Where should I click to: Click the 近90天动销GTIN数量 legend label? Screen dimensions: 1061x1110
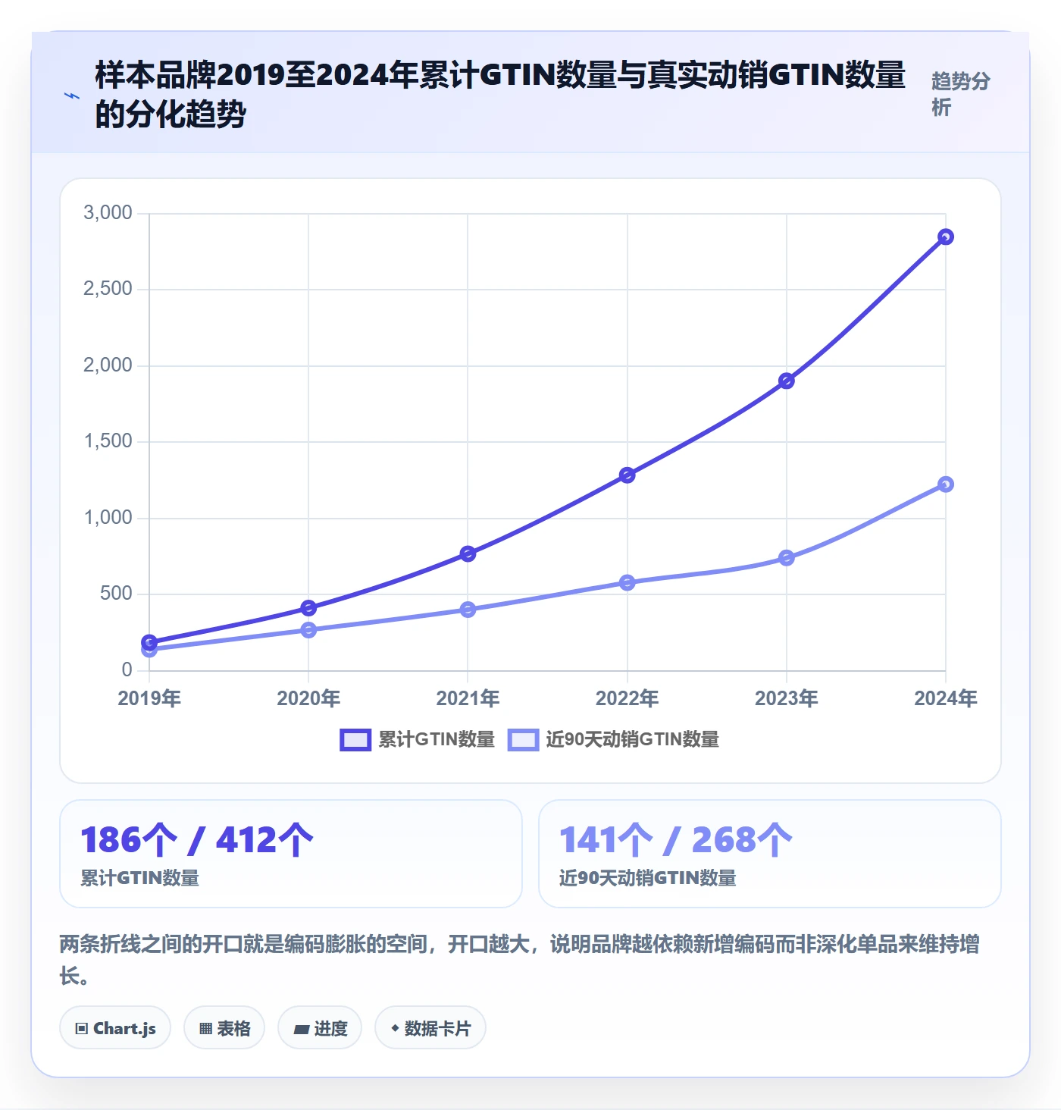633,739
